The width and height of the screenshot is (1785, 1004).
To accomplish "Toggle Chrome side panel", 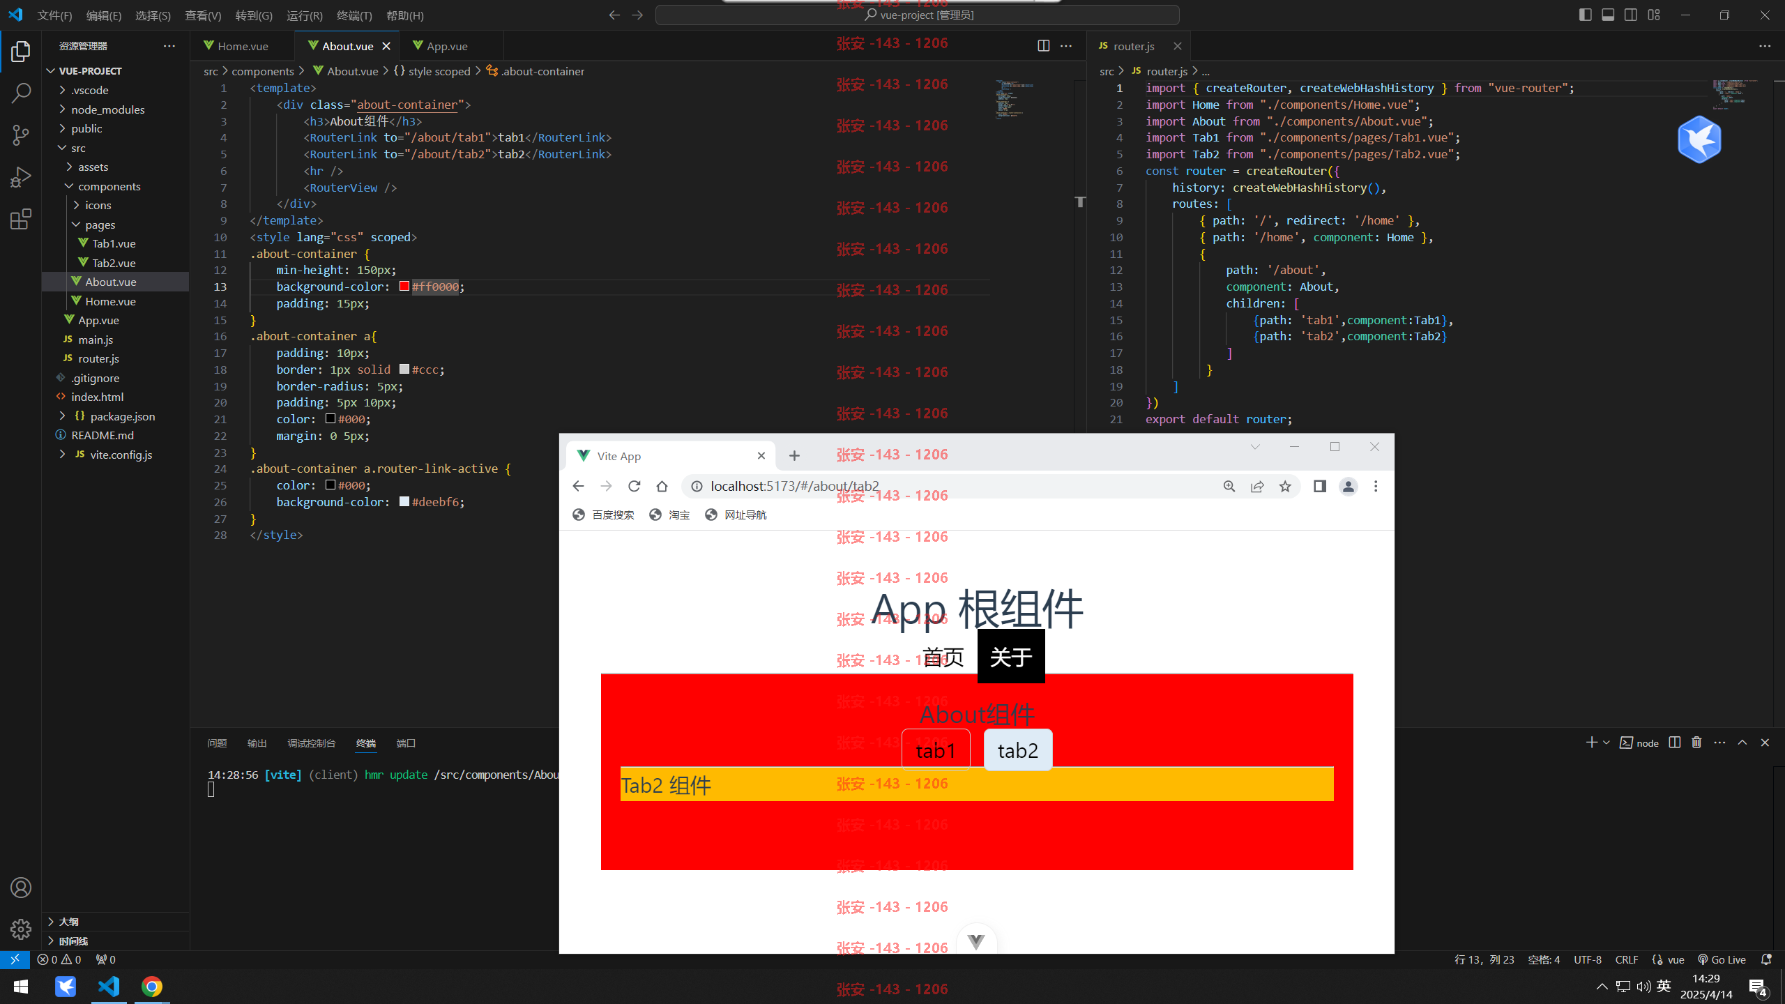I will [x=1320, y=487].
